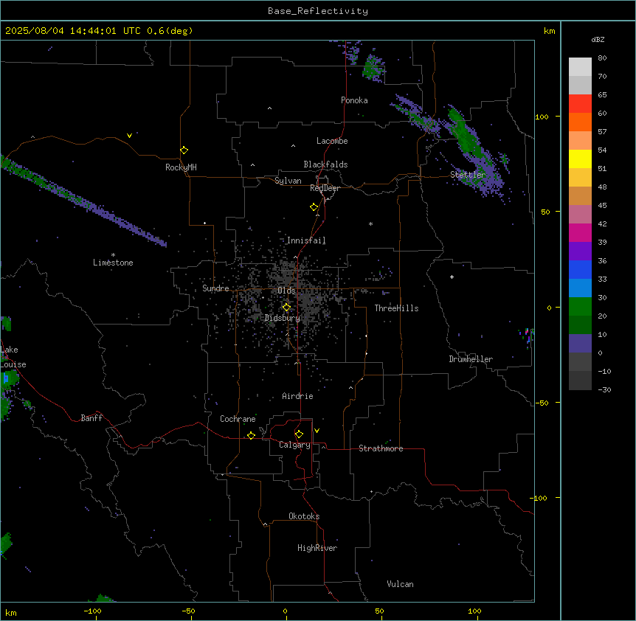Select the red 60-65 dBZ legend swatch
The width and height of the screenshot is (636, 621).
[580, 103]
